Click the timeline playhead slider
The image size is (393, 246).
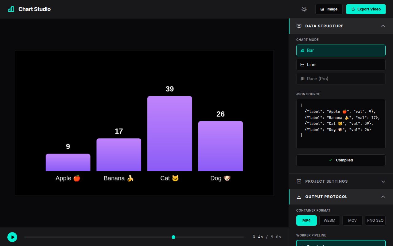point(173,237)
